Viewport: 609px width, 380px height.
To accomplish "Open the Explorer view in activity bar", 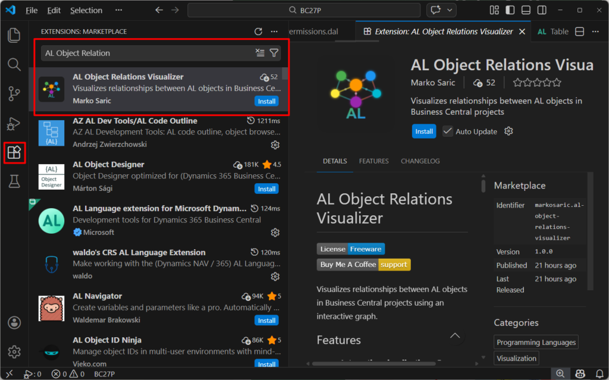I will (x=14, y=35).
